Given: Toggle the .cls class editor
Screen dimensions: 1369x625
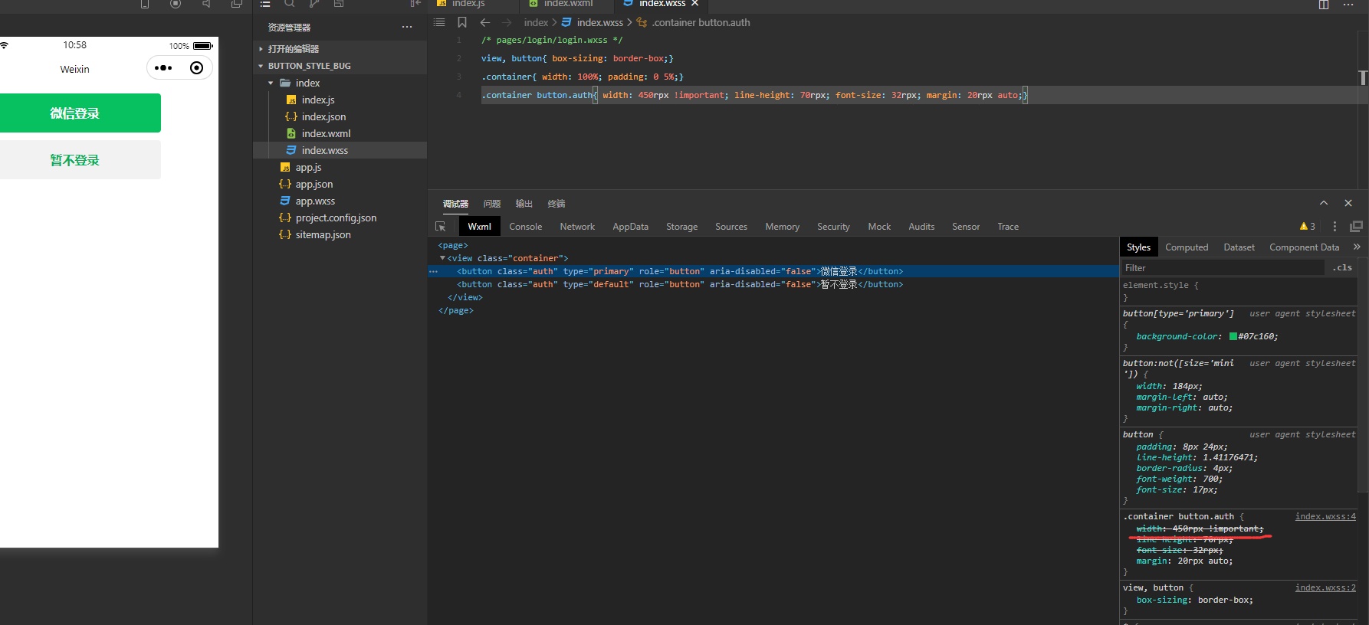Looking at the screenshot, I should coord(1342,267).
